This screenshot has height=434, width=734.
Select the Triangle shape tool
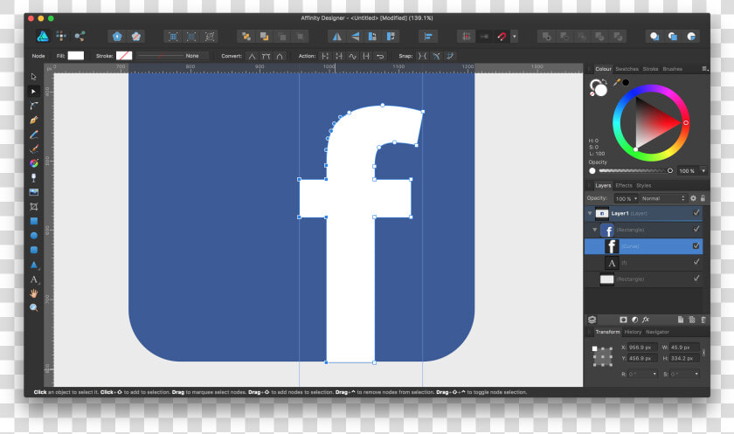pos(34,265)
